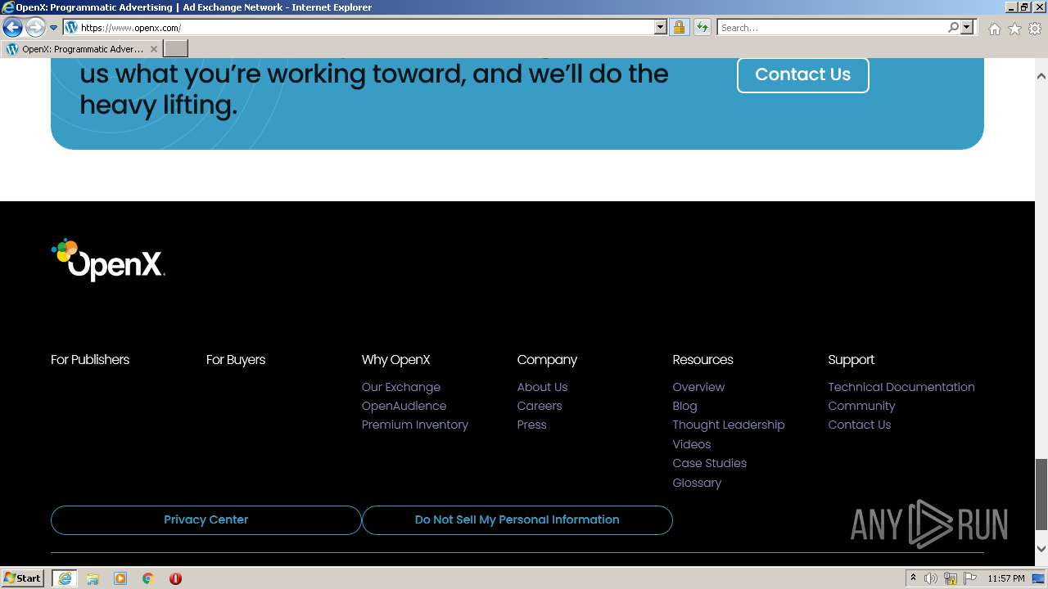This screenshot has height=589, width=1048.
Task: Open the Videos link
Action: pyautogui.click(x=692, y=444)
